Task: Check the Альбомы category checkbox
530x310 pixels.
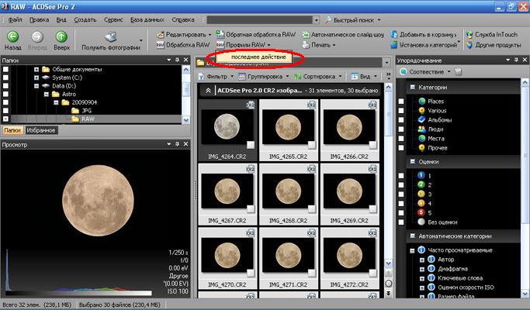Action: pos(401,120)
